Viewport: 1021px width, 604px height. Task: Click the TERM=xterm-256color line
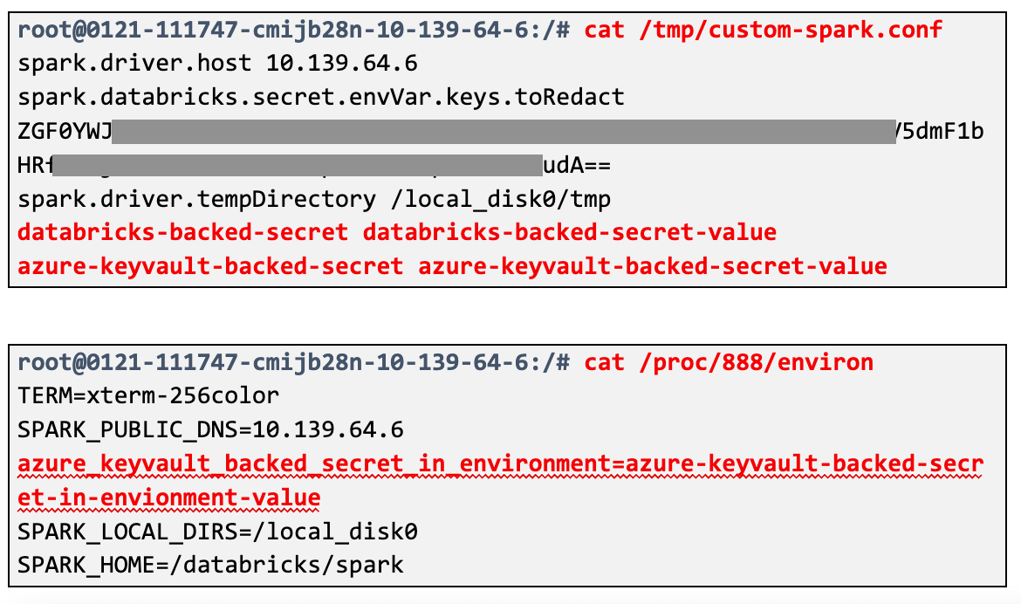(x=148, y=395)
